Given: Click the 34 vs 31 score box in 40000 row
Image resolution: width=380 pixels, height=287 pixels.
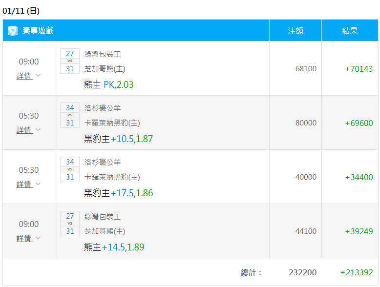Looking at the screenshot, I should (70, 169).
